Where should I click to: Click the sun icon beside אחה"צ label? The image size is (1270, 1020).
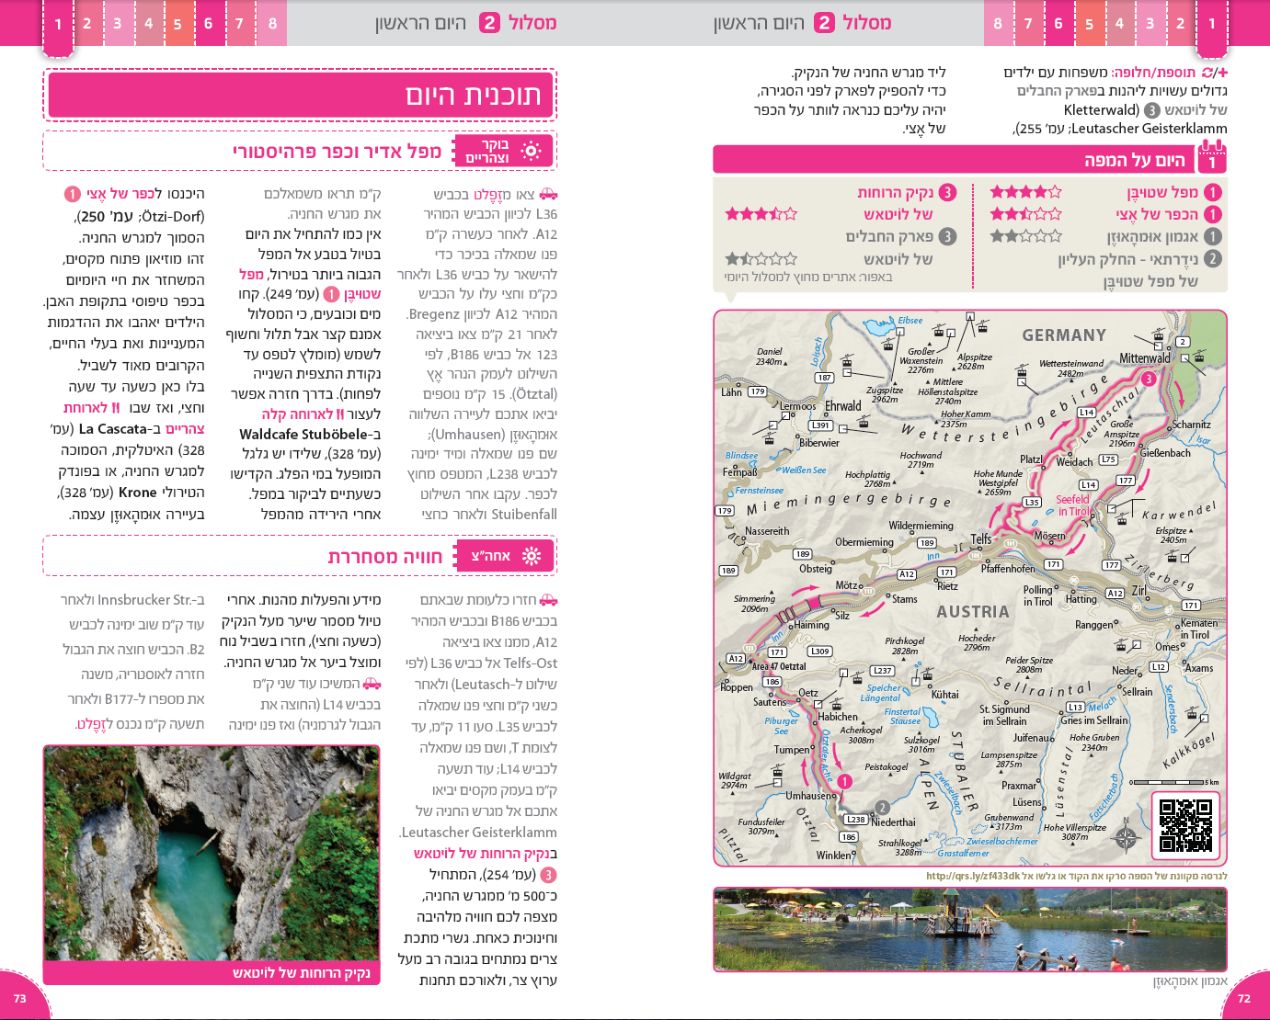point(531,556)
